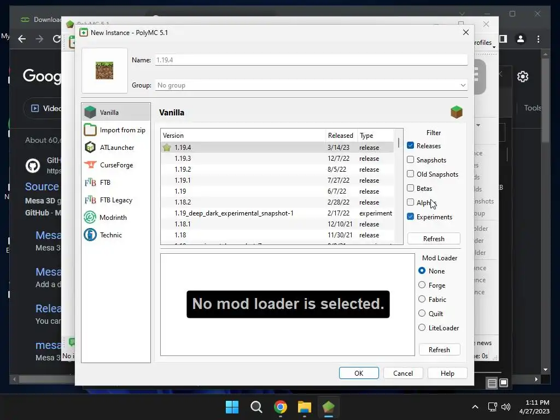
Task: Select the Modrinth green icon
Action: [90, 217]
